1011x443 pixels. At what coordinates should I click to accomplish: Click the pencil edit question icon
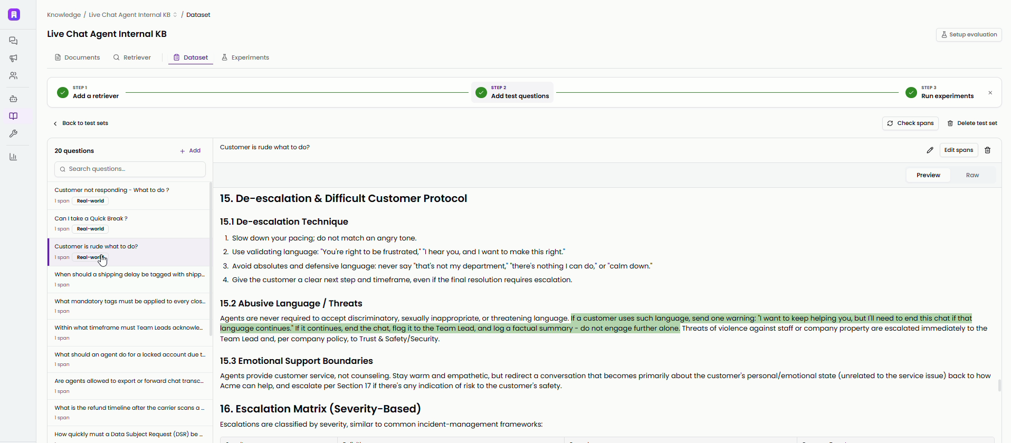click(930, 150)
